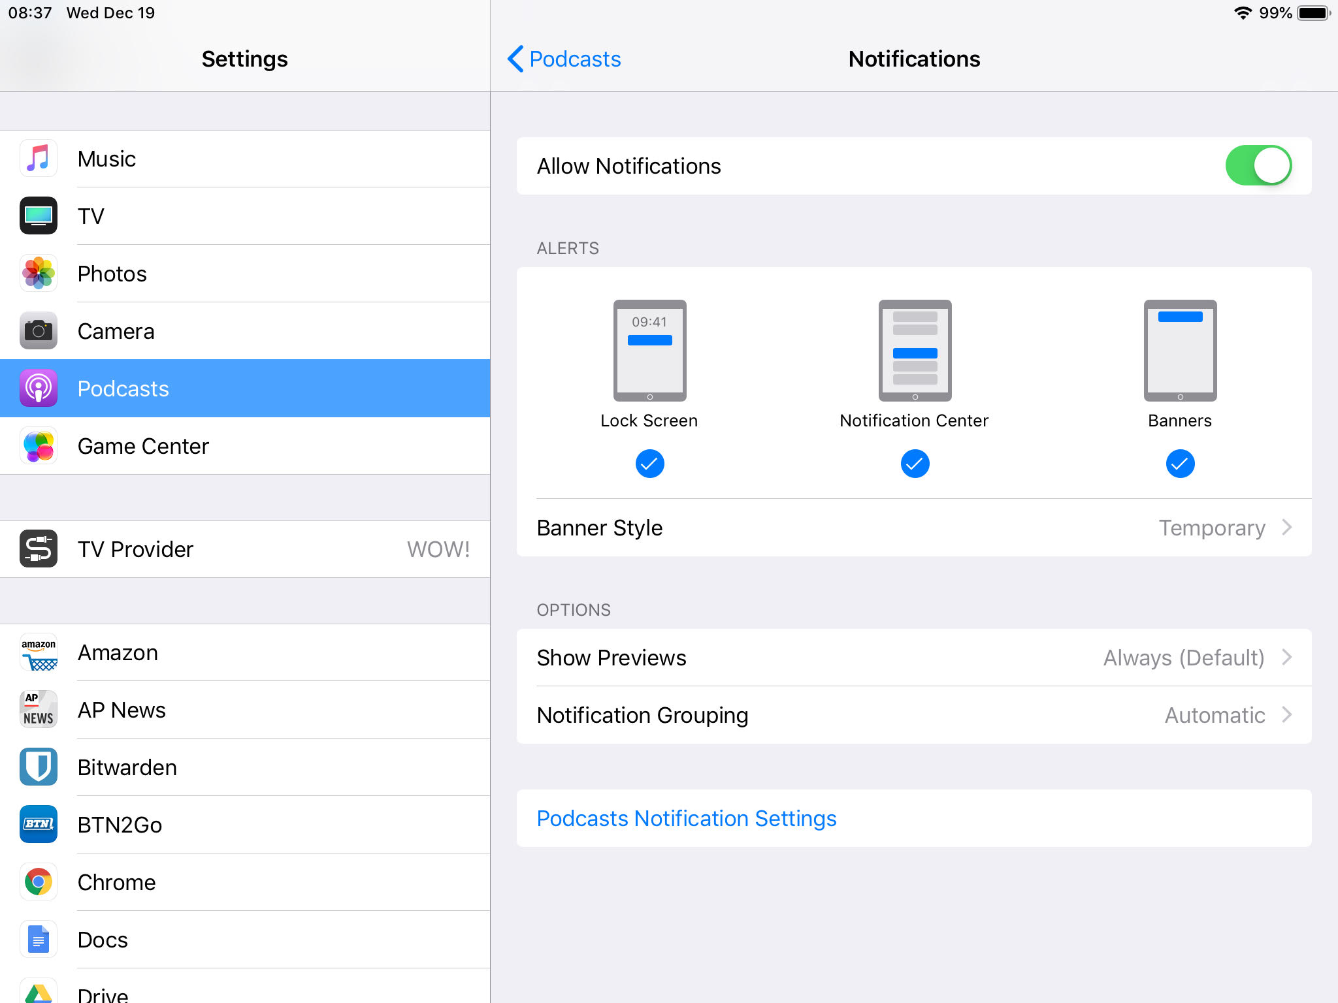Select the Camera icon in Settings list
This screenshot has width=1338, height=1003.
(39, 331)
